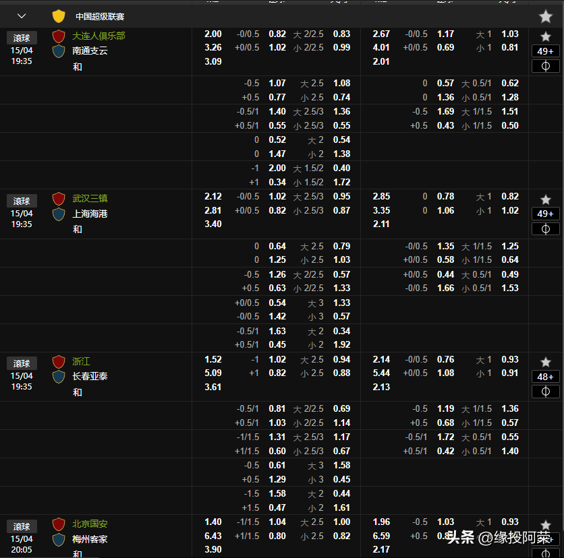Click the 滚球 badge on the 武汉三镇 match
This screenshot has height=558, width=564.
pos(22,201)
